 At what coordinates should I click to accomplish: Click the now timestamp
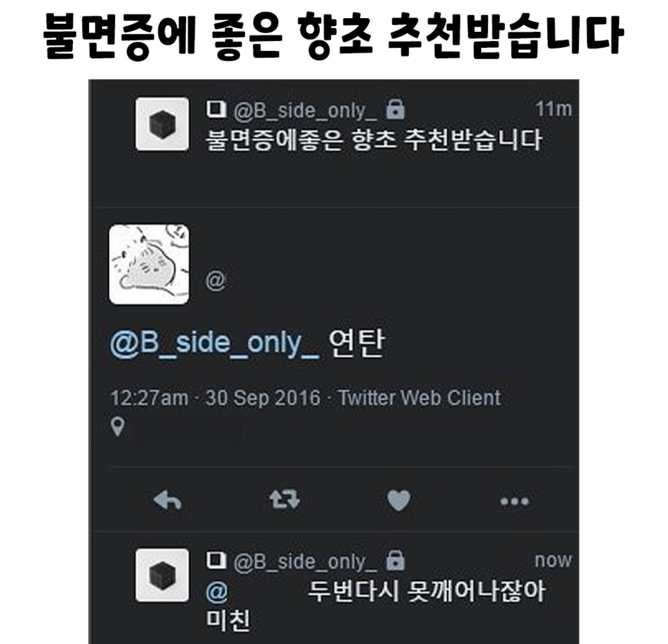(553, 560)
